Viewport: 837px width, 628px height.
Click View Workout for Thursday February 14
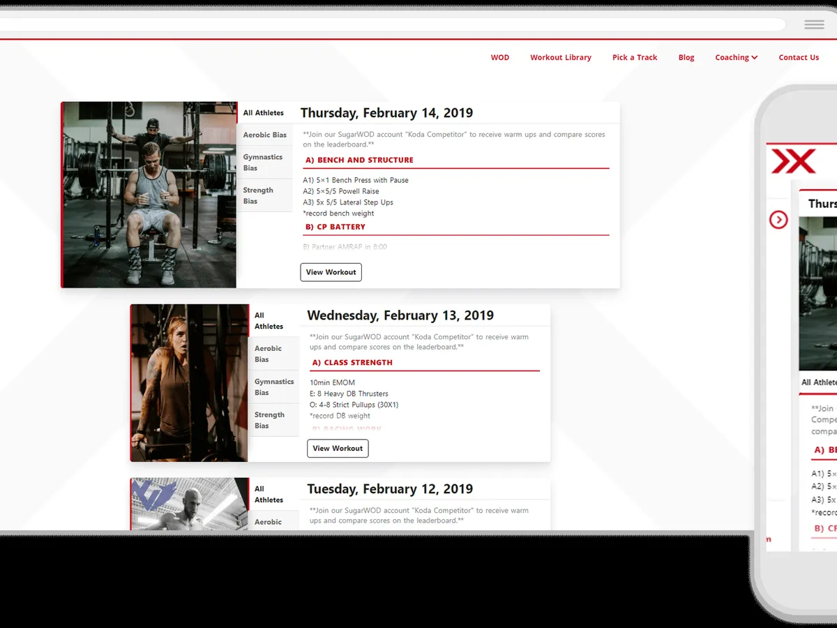331,272
